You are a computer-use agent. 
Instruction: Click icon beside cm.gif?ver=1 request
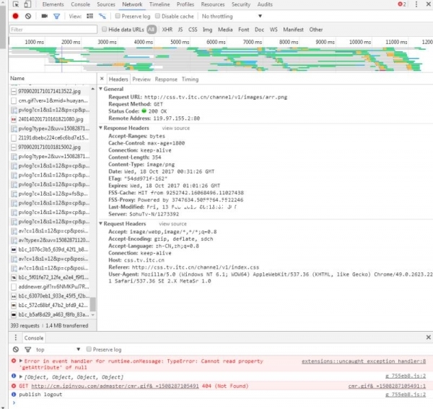[14, 100]
